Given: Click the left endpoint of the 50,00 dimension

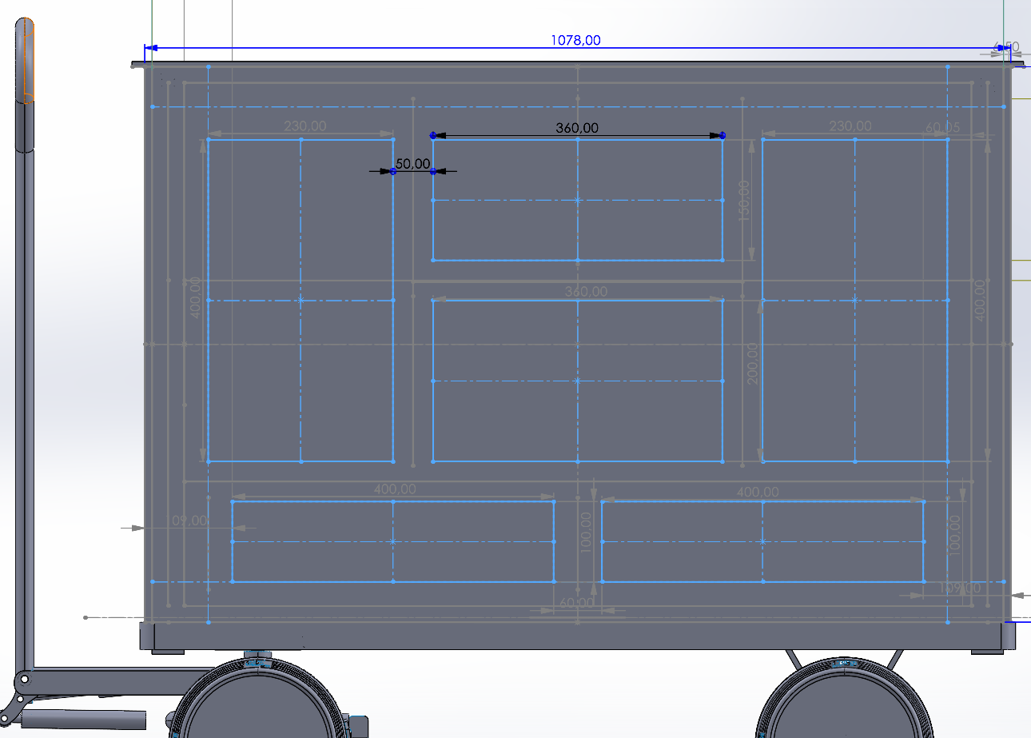Looking at the screenshot, I should tap(392, 171).
